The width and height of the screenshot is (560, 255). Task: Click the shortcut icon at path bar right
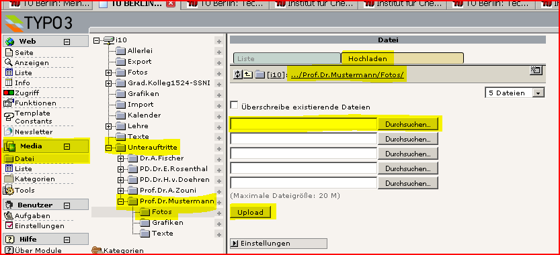[x=536, y=70]
